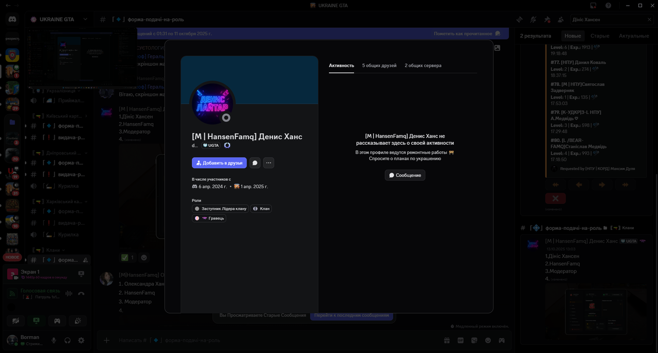Image resolution: width=658 pixels, height=353 pixels.
Task: Add reaction smiley icon next to checkmark
Action: click(144, 258)
